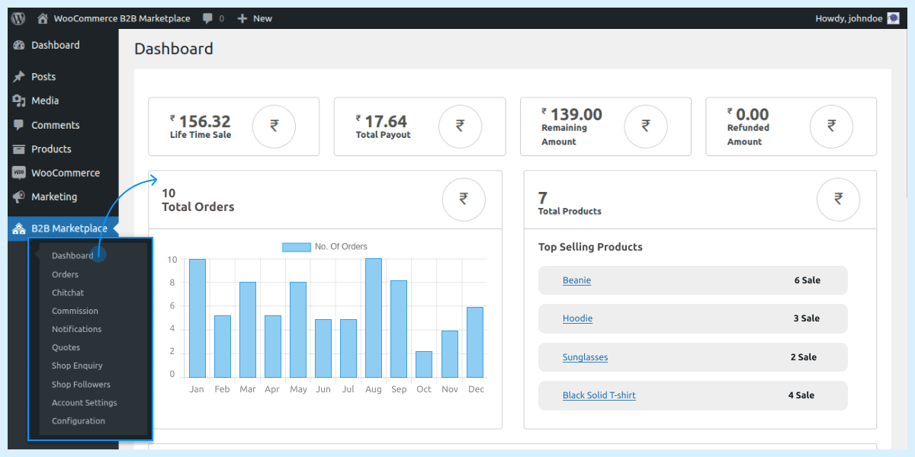Click the 10 Total Orders heading
915x457 pixels.
tap(198, 200)
